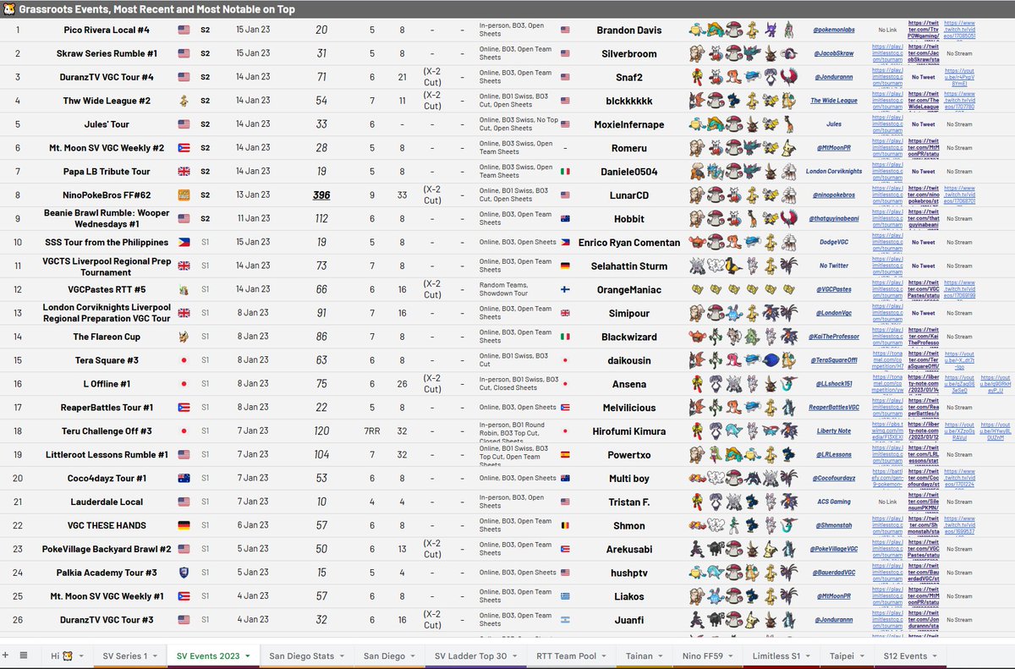
Task: Click Japan flag beside Tera Square #3
Action: pyautogui.click(x=184, y=360)
